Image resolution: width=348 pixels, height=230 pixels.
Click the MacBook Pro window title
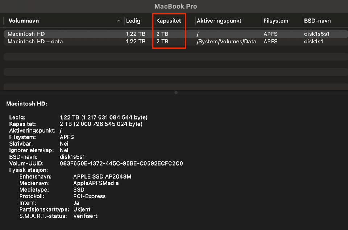point(175,6)
